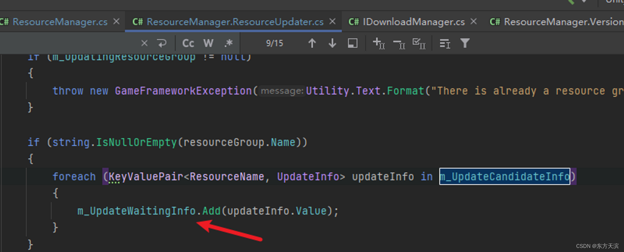This screenshot has width=624, height=252.
Task: Toggle the select-in-selection icon
Action: point(353,43)
